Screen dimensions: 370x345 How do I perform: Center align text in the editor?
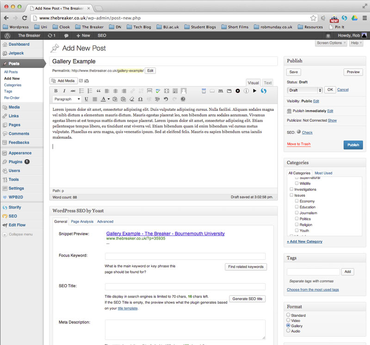click(115, 91)
